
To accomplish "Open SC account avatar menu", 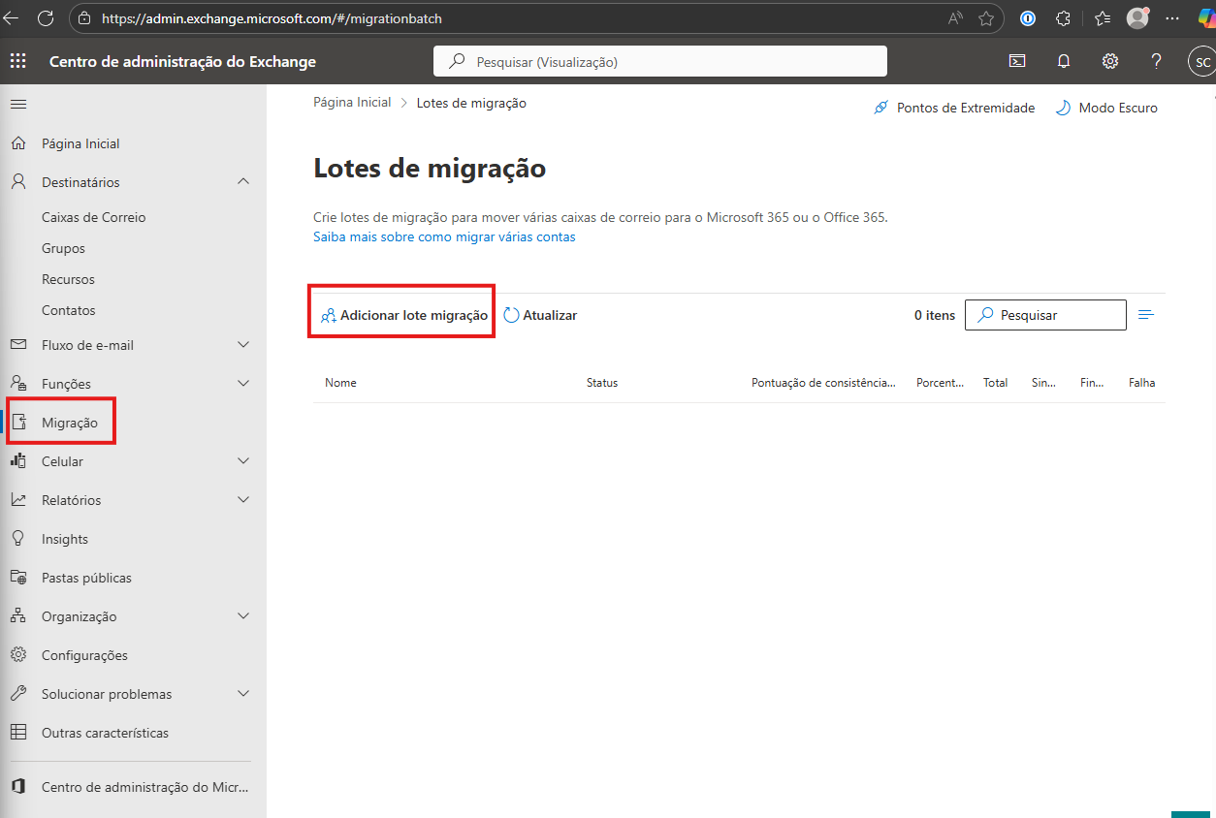I will pyautogui.click(x=1202, y=61).
